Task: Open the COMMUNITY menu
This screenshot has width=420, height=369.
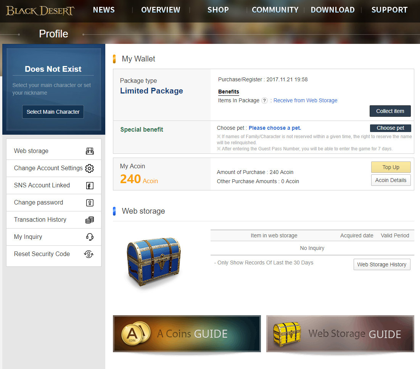Action: pyautogui.click(x=275, y=10)
